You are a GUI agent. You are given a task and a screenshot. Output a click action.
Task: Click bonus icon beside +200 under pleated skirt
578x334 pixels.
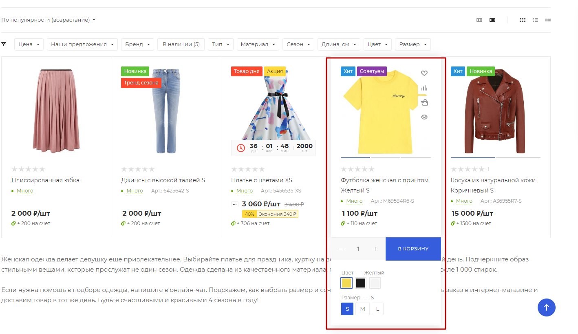click(13, 223)
